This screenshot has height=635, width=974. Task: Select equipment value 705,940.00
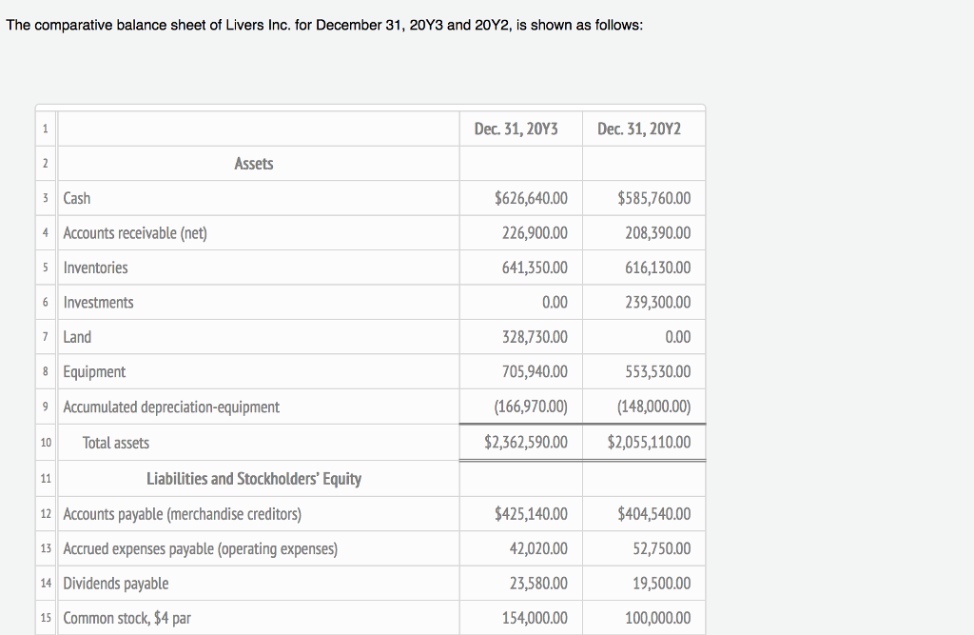tap(535, 372)
